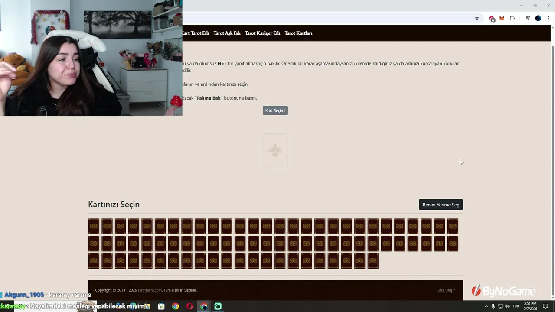Open the red extension with 17 badge
Viewport: 555px width, 312px height.
pyautogui.click(x=492, y=19)
